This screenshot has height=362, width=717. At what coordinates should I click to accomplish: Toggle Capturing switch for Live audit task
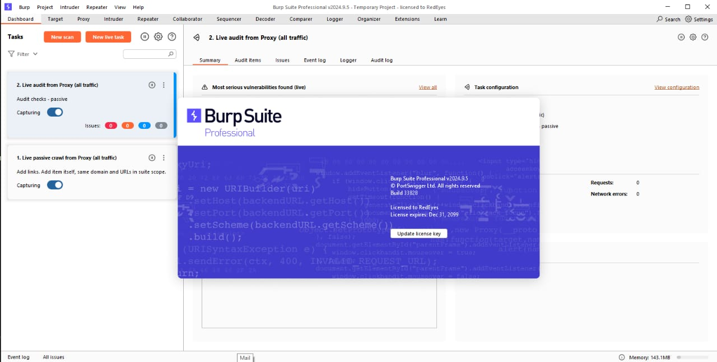[55, 112]
